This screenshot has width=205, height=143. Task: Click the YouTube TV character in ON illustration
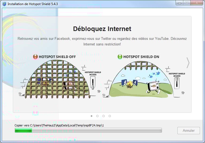tap(153, 87)
